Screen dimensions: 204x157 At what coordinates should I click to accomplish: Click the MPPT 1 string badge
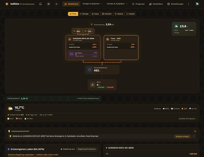(x=77, y=31)
